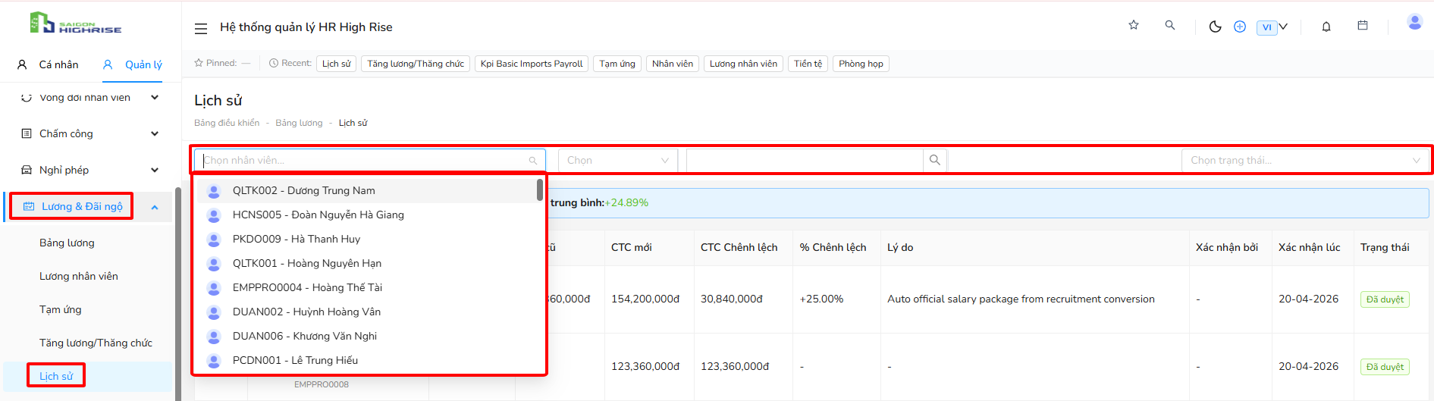Viewport: 1434px width, 401px height.
Task: Select HCNS005 - Đoàn Nguyễn Hà Giang
Action: pyautogui.click(x=367, y=215)
